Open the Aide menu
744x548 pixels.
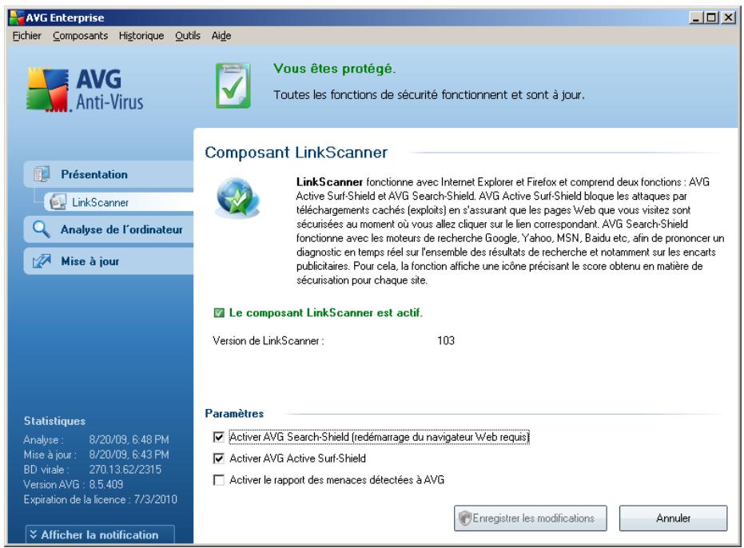221,36
